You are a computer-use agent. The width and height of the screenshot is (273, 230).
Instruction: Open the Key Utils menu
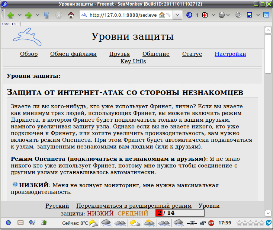pyautogui.click(x=133, y=61)
